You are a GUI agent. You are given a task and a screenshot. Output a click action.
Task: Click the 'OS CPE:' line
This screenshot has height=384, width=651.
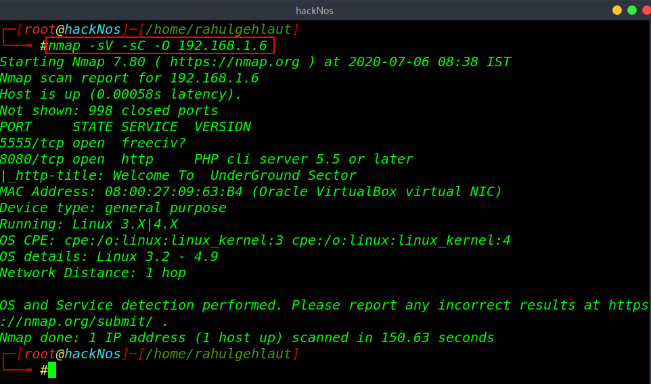point(255,241)
